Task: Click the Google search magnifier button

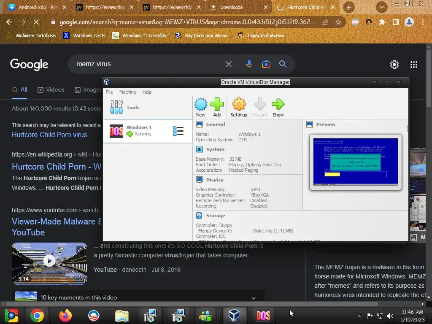Action: pos(283,64)
